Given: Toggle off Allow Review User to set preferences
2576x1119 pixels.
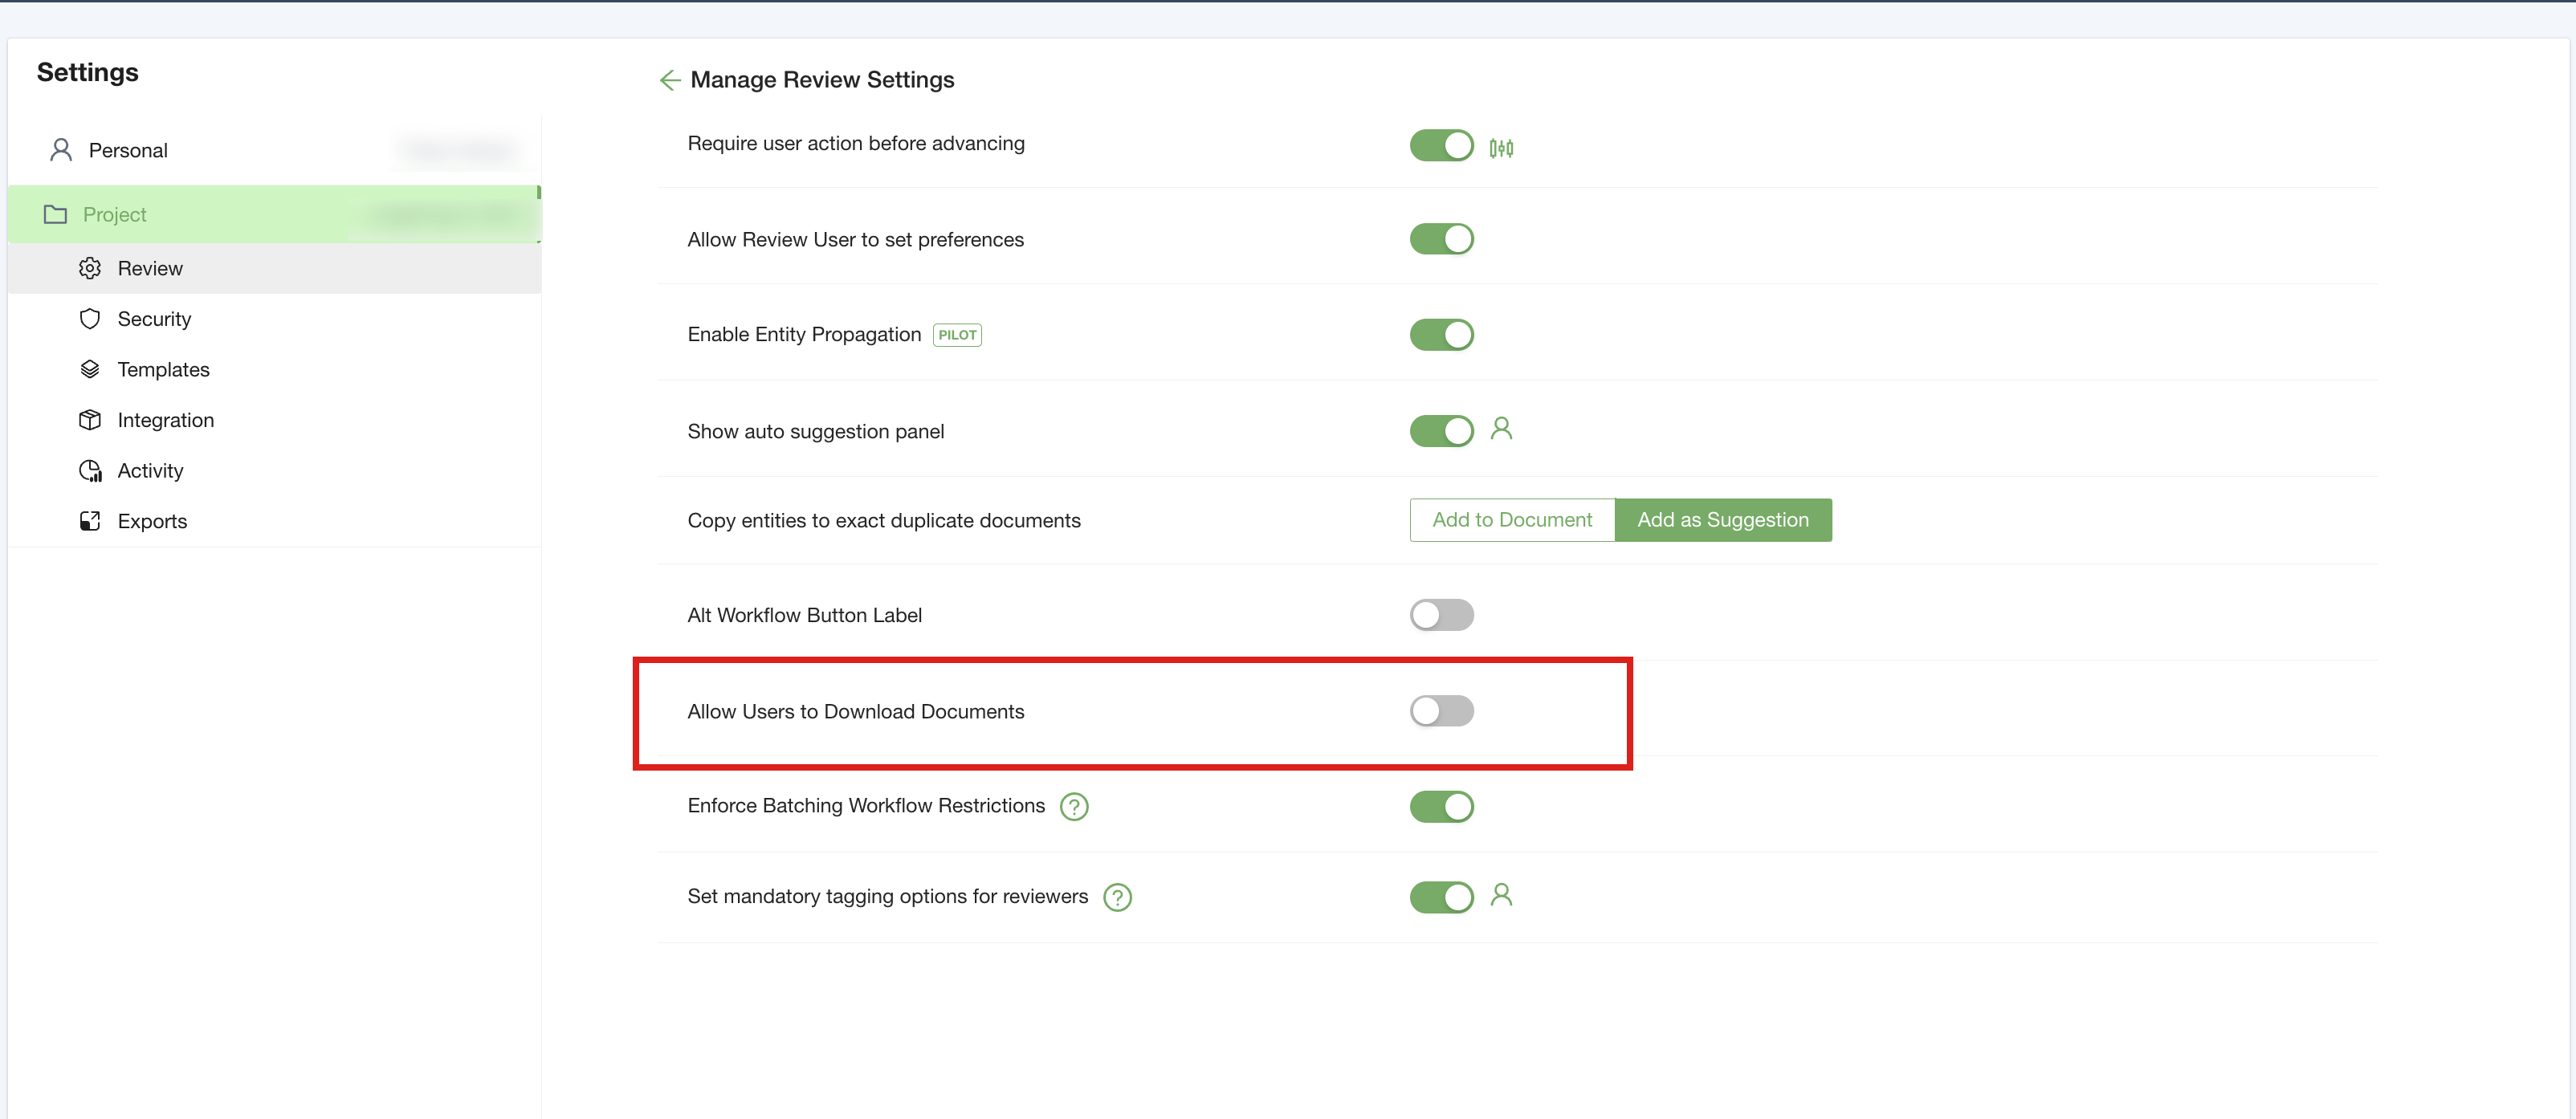Looking at the screenshot, I should (1441, 239).
